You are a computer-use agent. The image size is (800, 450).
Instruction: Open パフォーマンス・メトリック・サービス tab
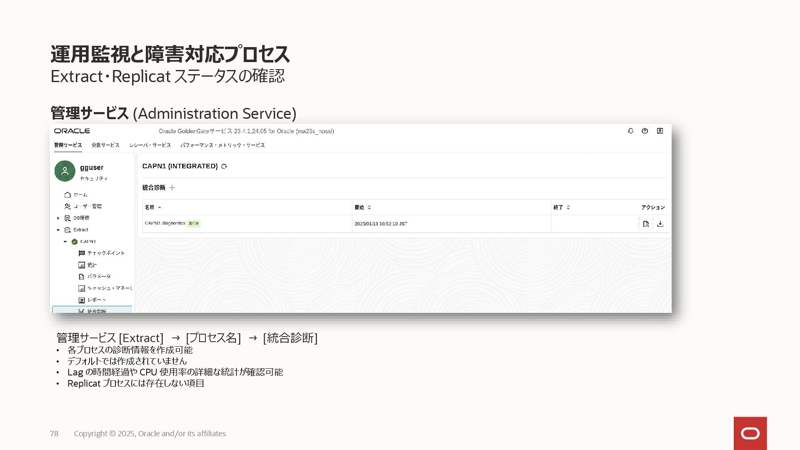[x=222, y=145]
